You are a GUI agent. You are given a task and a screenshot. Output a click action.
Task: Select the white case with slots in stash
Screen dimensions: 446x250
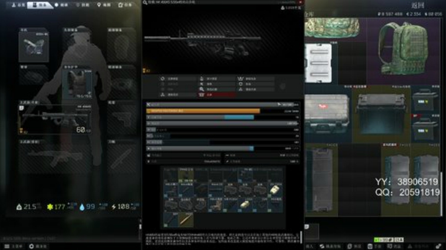pos(320,62)
